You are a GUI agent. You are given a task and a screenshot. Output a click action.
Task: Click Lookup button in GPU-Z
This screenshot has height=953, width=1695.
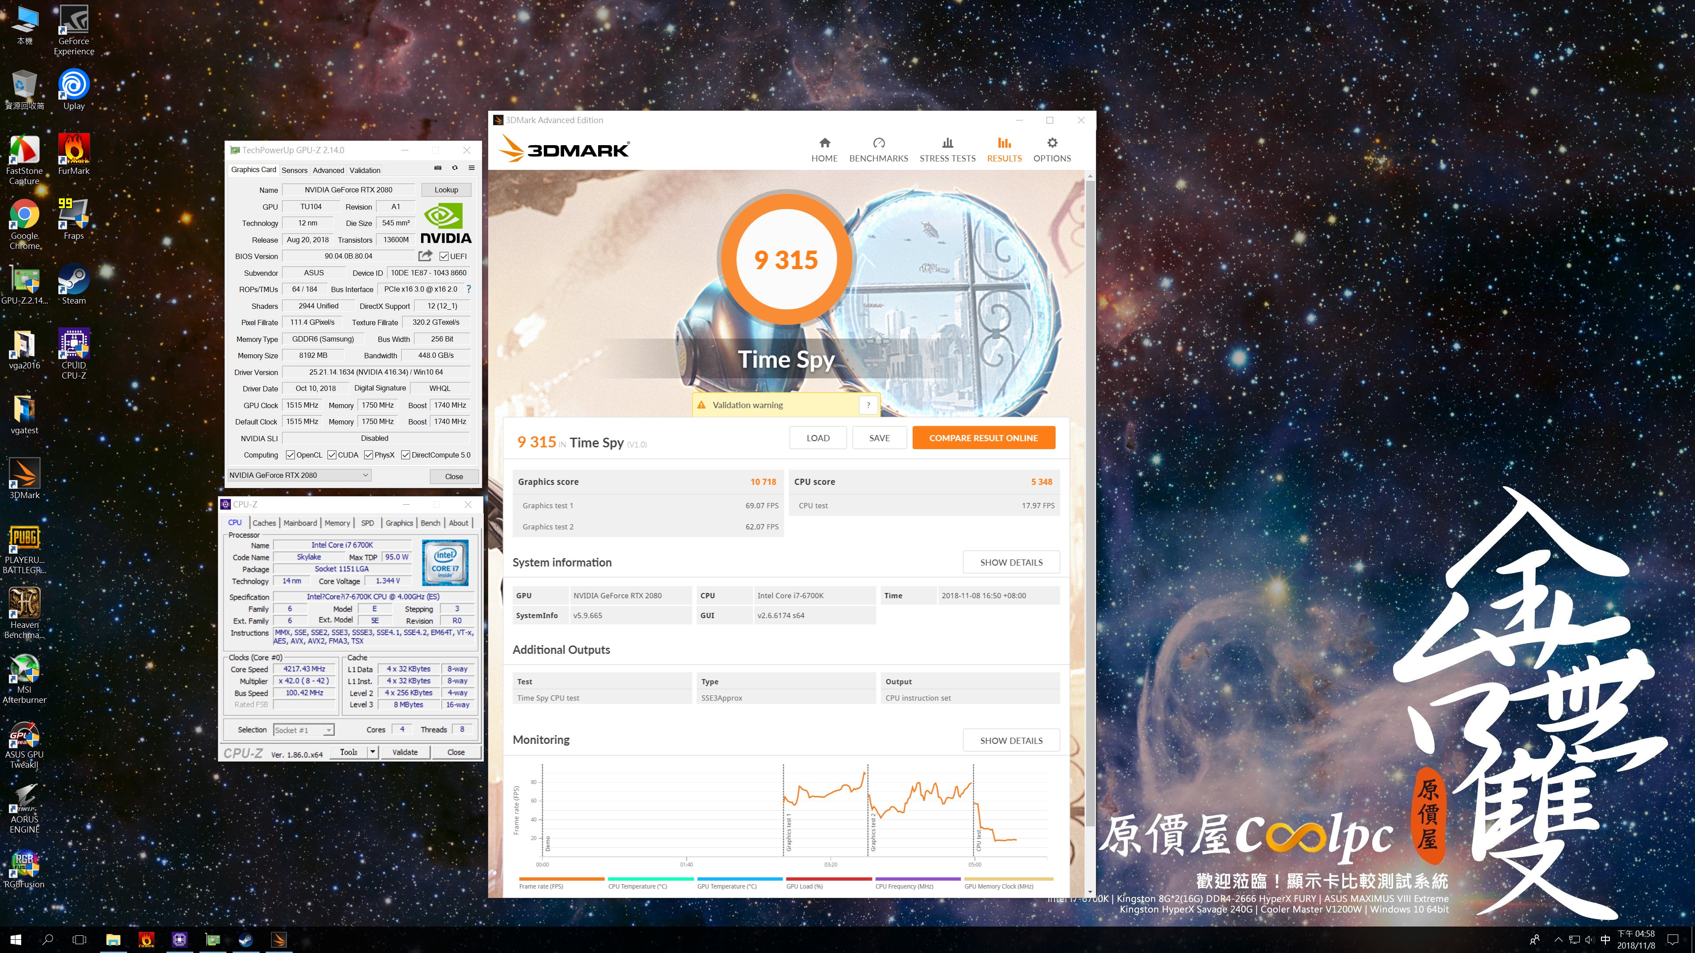point(446,190)
